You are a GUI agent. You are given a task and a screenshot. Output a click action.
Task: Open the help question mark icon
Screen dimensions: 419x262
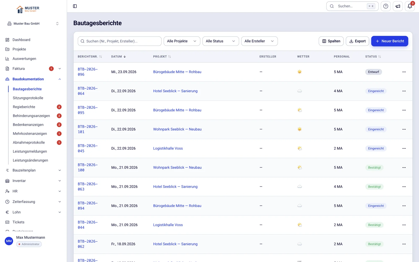click(386, 6)
